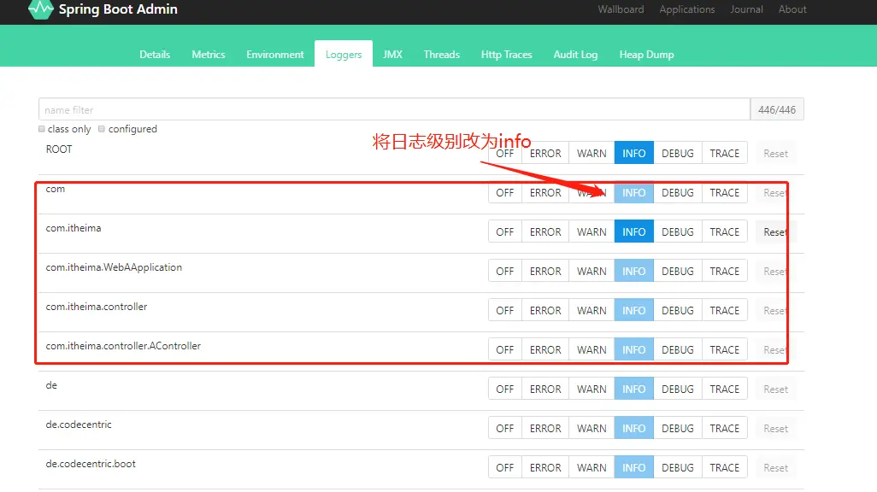Viewport: 877px width, 492px height.
Task: Open the Applications page
Action: click(687, 9)
